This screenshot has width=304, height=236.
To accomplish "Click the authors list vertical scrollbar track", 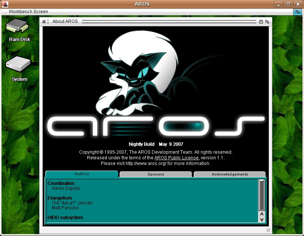I will (262, 195).
